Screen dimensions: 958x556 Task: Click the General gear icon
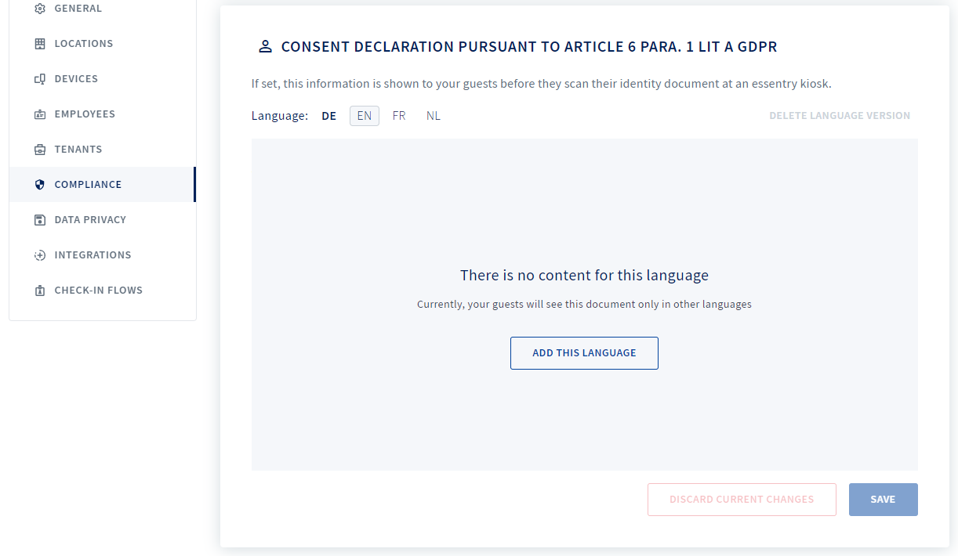tap(40, 9)
